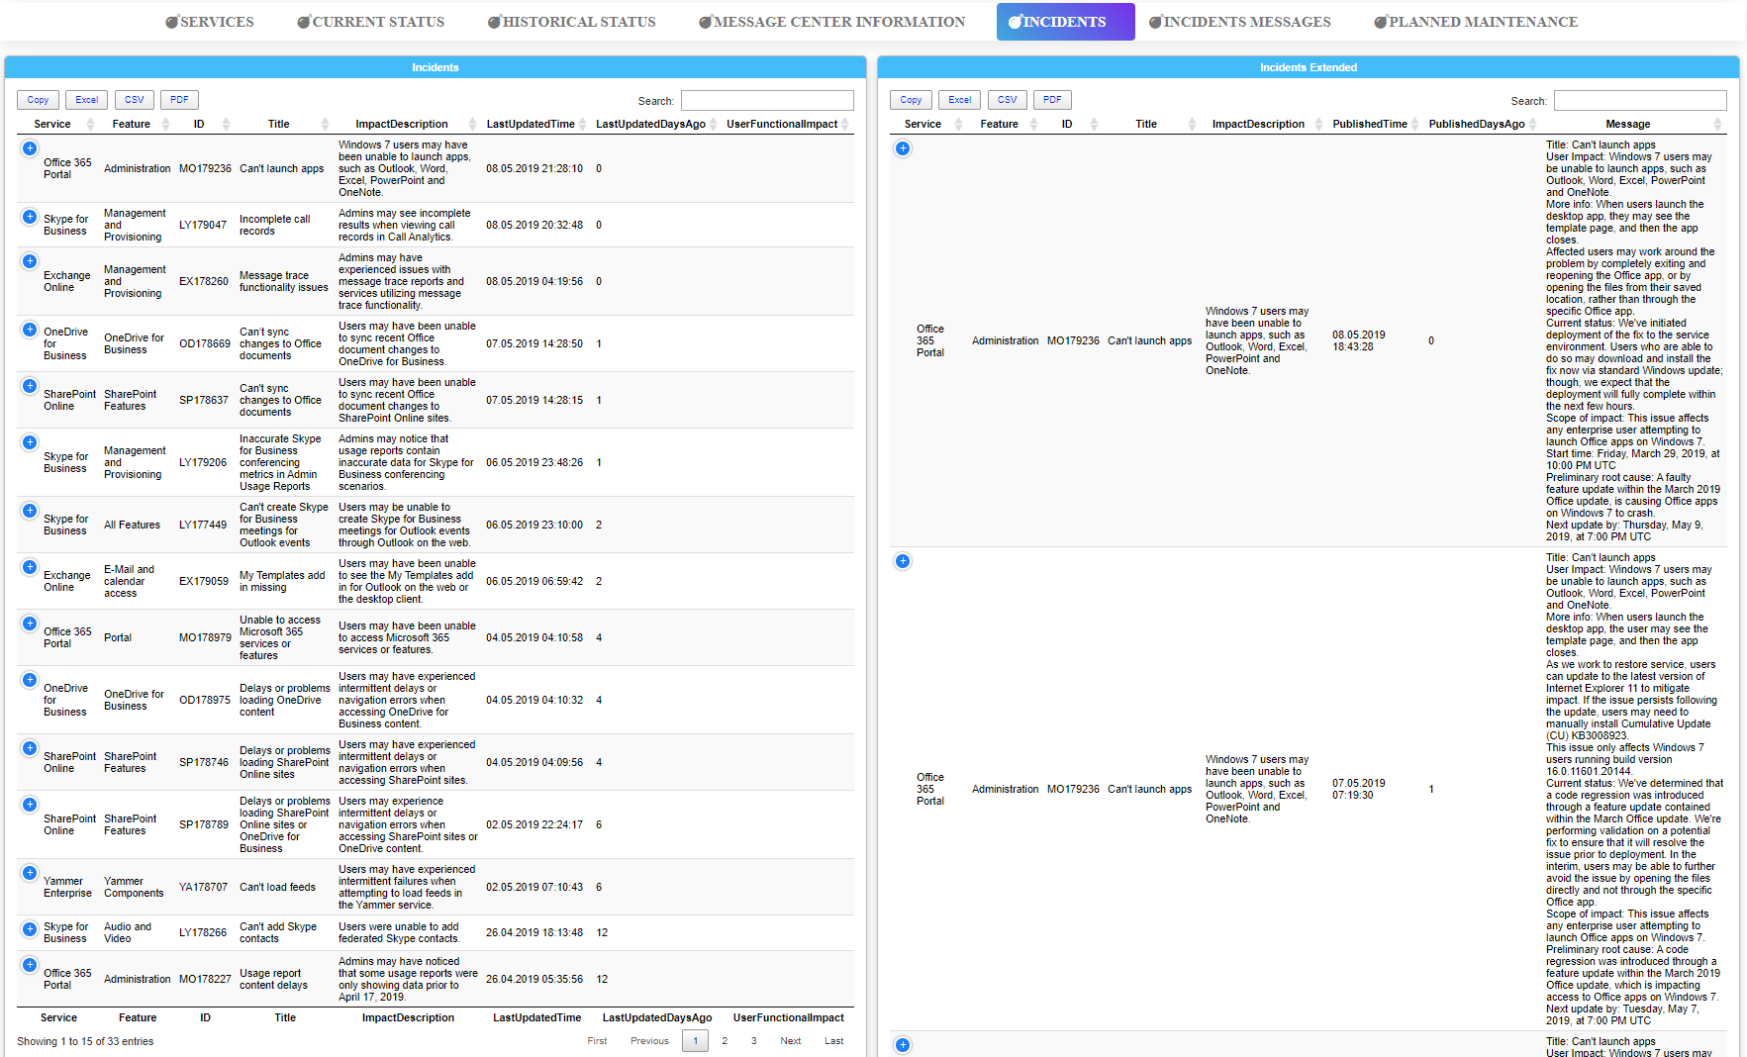Expand the second MO179236 entry in Incidents Extended

click(902, 560)
